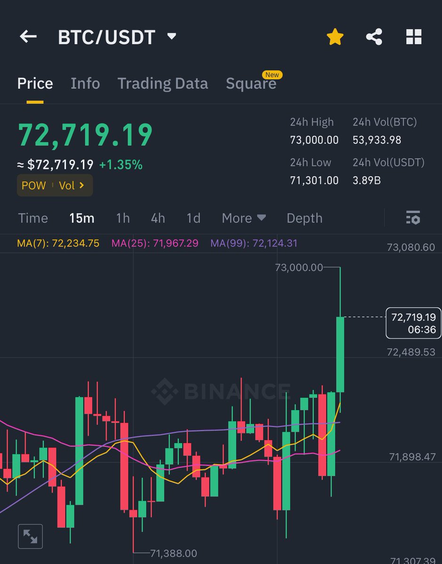Open the apps grid icon top right
442x564 pixels.
point(413,37)
